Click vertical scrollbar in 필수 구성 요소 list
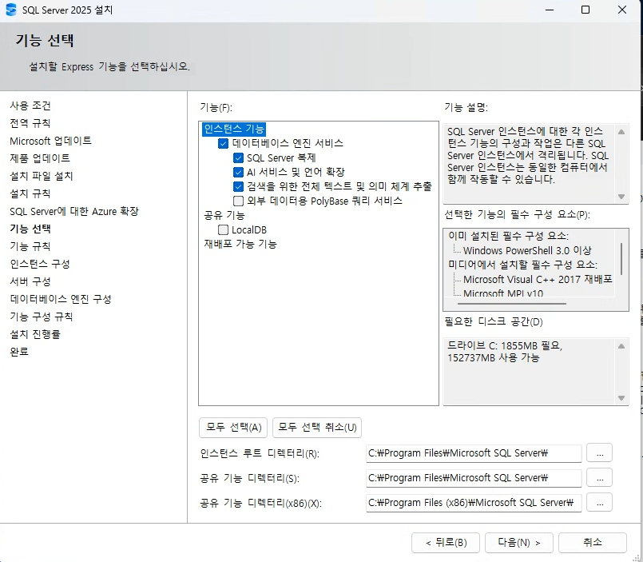 (x=621, y=259)
